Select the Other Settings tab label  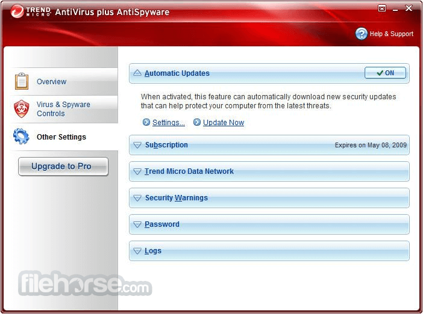coord(61,137)
